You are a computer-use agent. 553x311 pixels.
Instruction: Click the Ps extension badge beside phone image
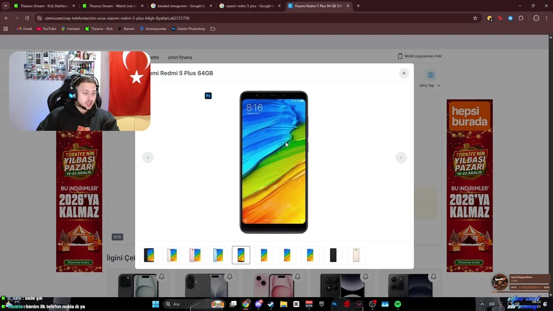tap(208, 96)
